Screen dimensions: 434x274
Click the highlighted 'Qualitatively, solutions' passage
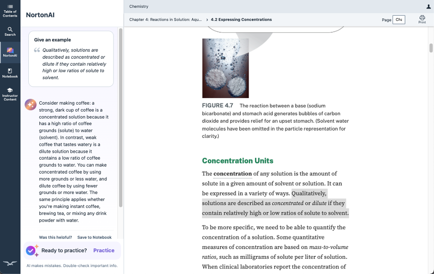click(x=275, y=203)
